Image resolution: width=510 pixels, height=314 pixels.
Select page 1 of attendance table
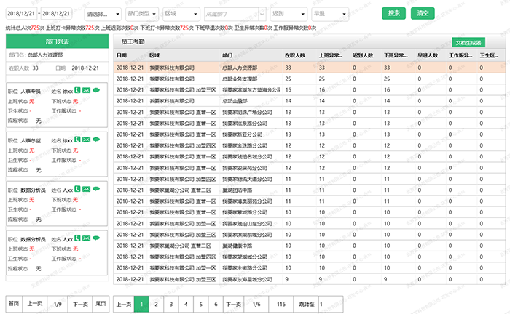coord(141,305)
